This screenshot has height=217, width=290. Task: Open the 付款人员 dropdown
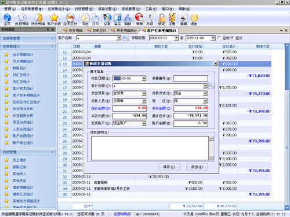tap(144, 101)
